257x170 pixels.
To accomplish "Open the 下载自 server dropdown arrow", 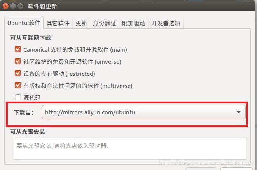I will click(x=239, y=112).
